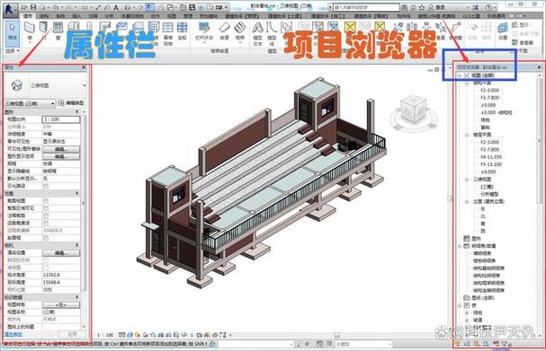Open the Annotate (注释) ribbon tab
This screenshot has height=351, width=546.
[93, 15]
